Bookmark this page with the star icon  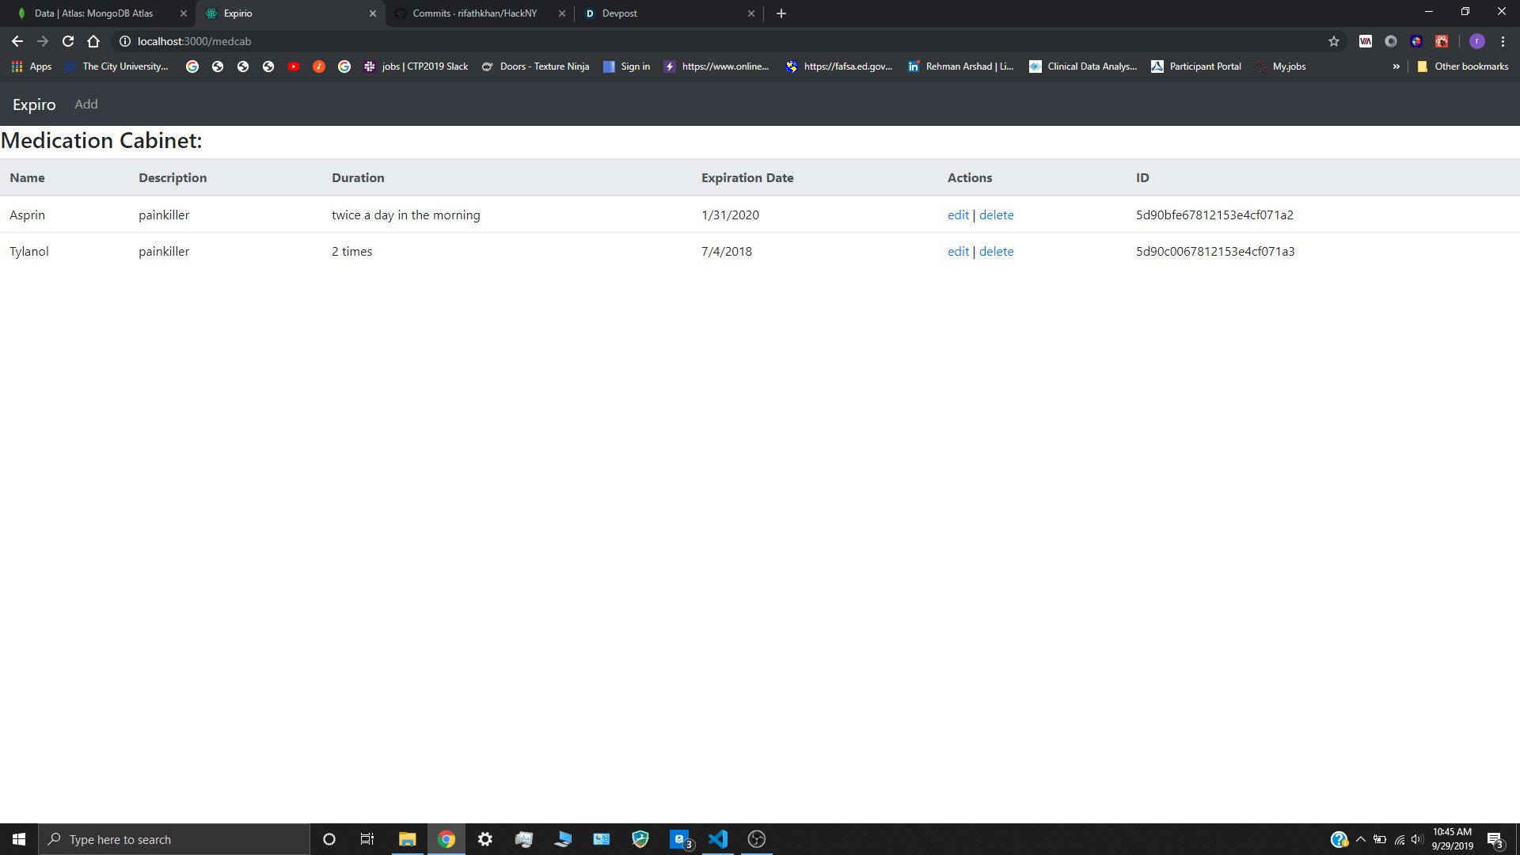click(1333, 41)
